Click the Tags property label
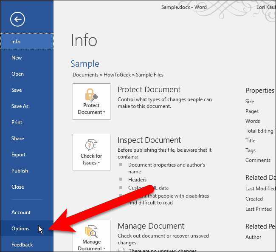Viewport: 276px width, 252px height. [251, 150]
